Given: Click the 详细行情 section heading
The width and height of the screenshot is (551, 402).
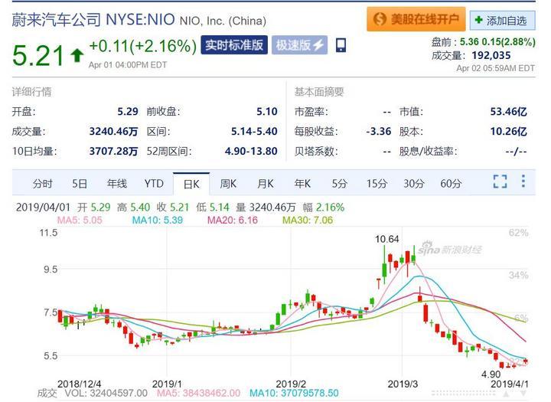Looking at the screenshot, I should 31,92.
